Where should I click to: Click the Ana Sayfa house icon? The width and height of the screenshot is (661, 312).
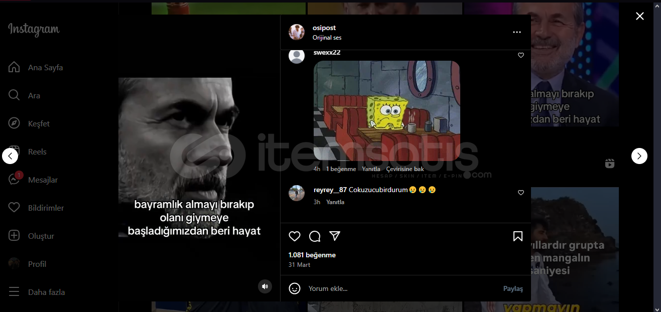point(14,67)
